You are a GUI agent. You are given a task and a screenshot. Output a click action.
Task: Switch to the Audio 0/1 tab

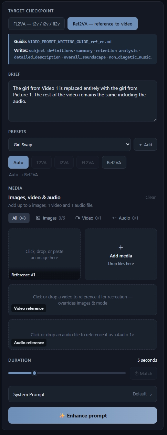125,218
